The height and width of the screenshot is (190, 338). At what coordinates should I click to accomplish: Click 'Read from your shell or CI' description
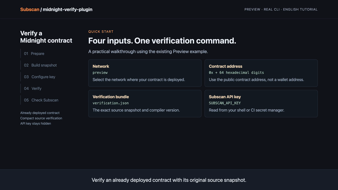247,110
